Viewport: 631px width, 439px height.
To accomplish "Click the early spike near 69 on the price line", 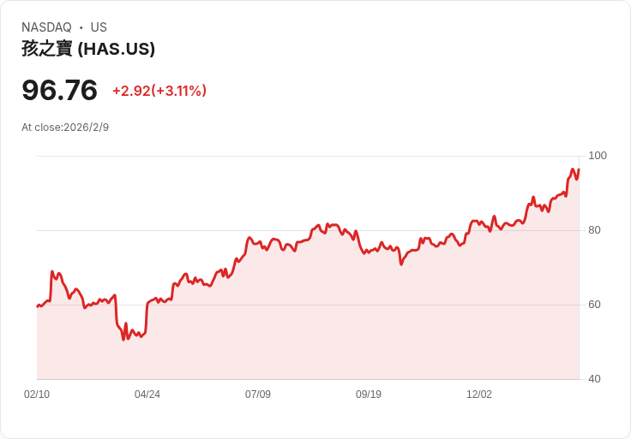I will click(x=52, y=272).
